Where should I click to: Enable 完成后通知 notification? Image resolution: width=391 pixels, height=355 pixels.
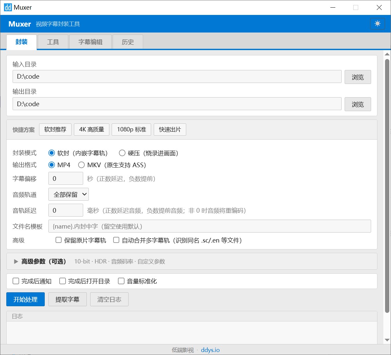[x=16, y=281]
